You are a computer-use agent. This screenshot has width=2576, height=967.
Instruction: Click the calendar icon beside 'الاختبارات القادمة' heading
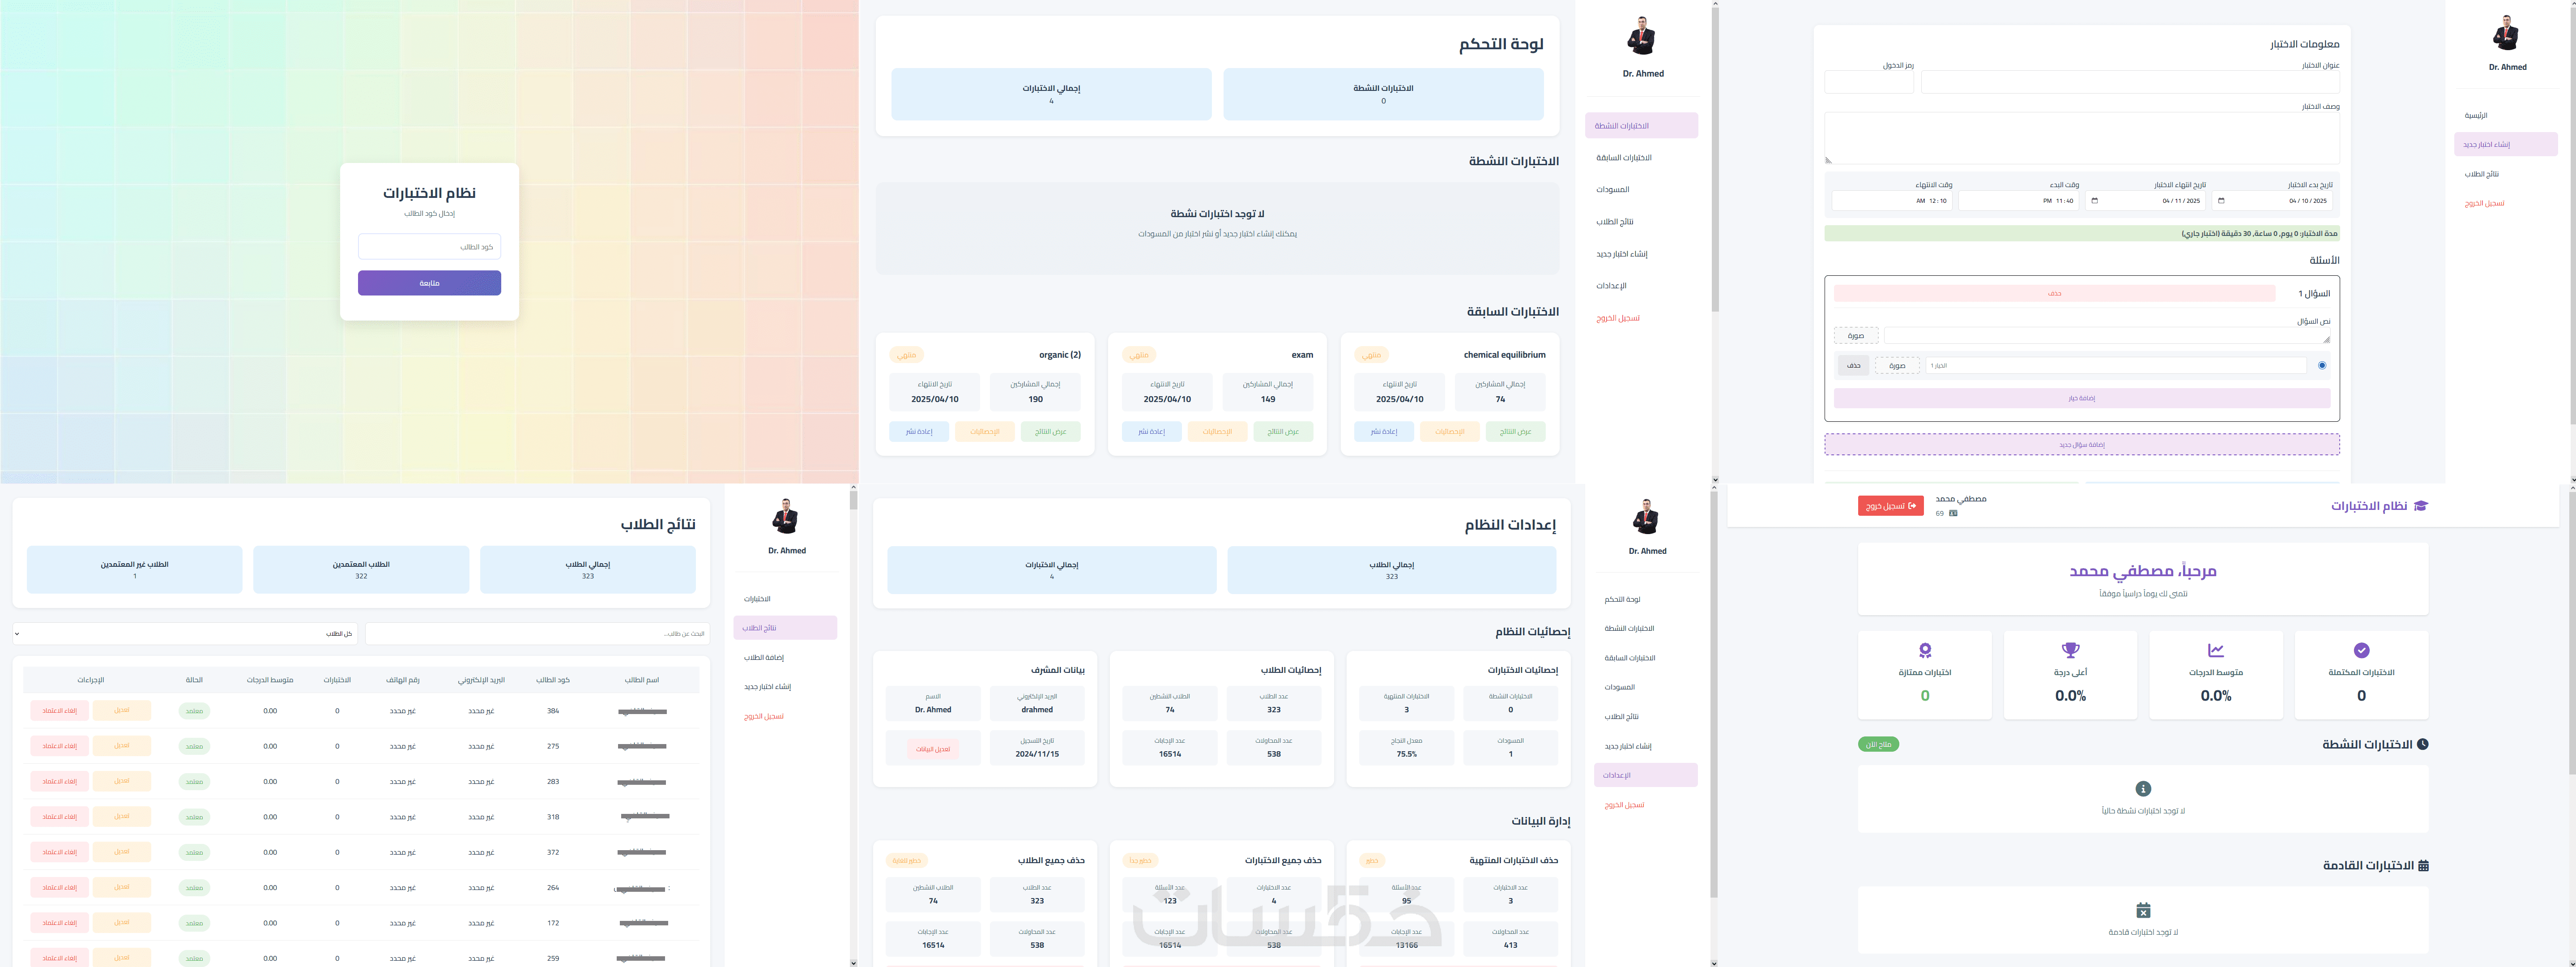(x=2423, y=865)
